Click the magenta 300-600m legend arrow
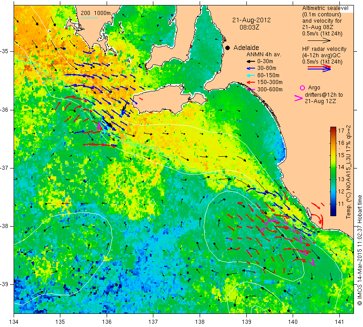This screenshot has width=363, height=327. coord(250,89)
